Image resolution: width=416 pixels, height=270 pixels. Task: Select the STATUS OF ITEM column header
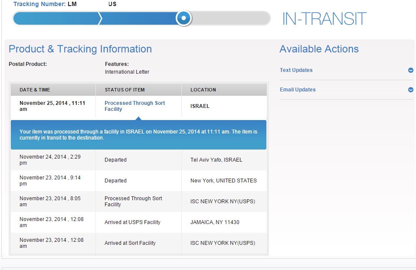(124, 90)
